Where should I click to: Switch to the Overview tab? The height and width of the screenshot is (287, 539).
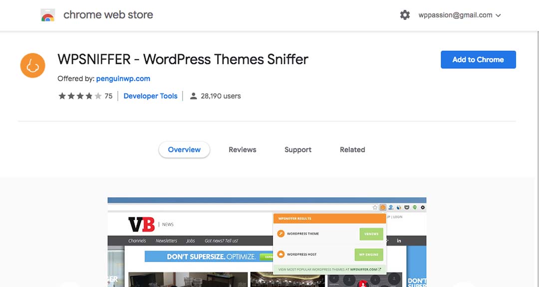coord(184,149)
